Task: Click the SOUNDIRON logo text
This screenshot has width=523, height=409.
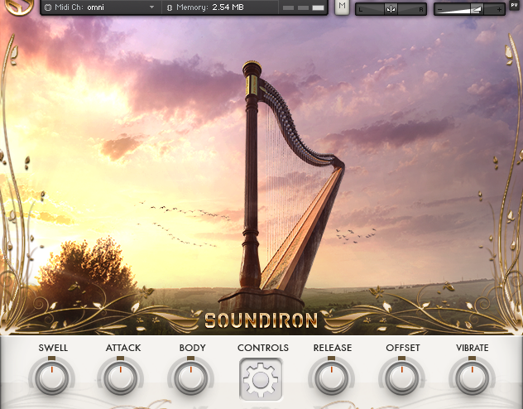Action: click(261, 321)
